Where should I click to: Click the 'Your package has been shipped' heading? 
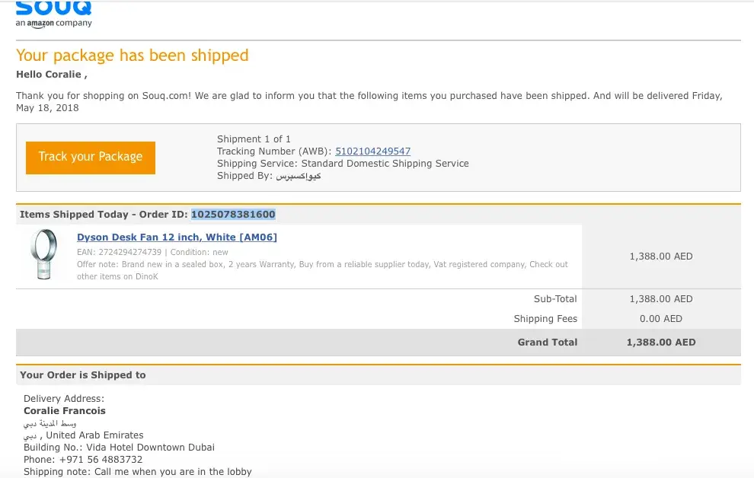(x=133, y=56)
